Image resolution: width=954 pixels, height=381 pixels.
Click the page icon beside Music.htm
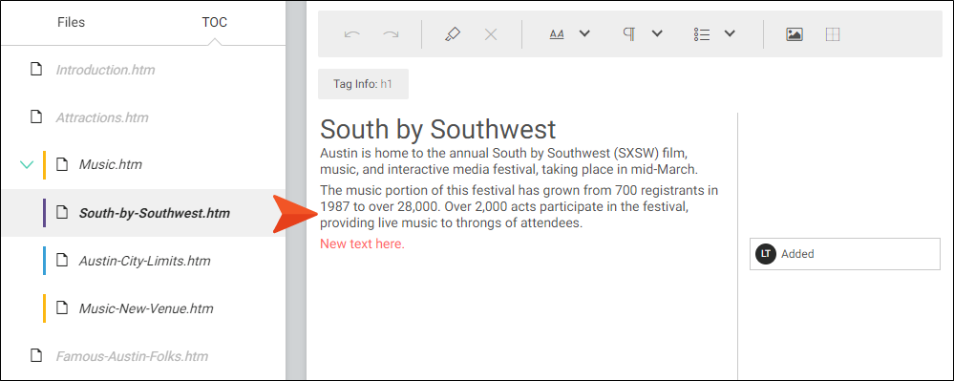61,164
